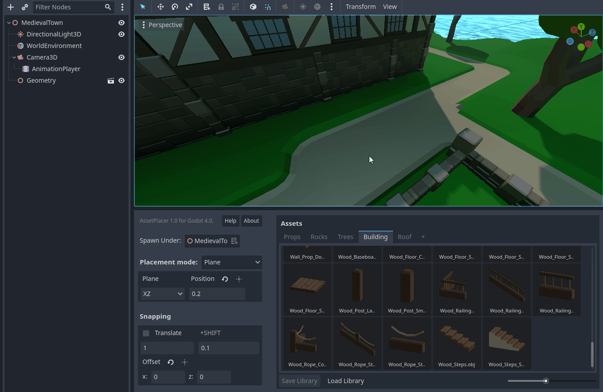603x392 pixels.
Task: Reset the snapping offset
Action: (170, 362)
